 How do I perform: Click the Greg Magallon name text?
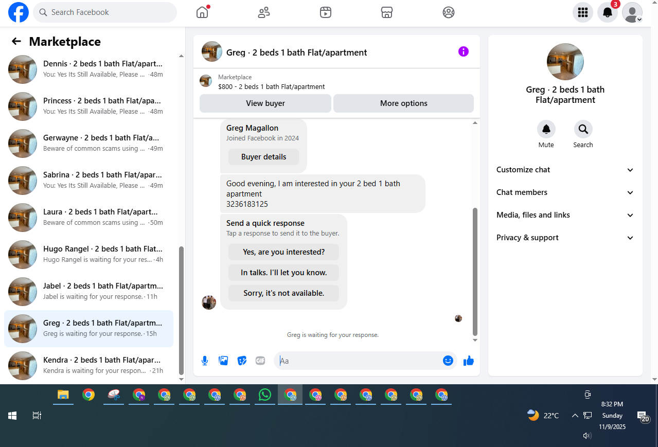click(x=252, y=128)
